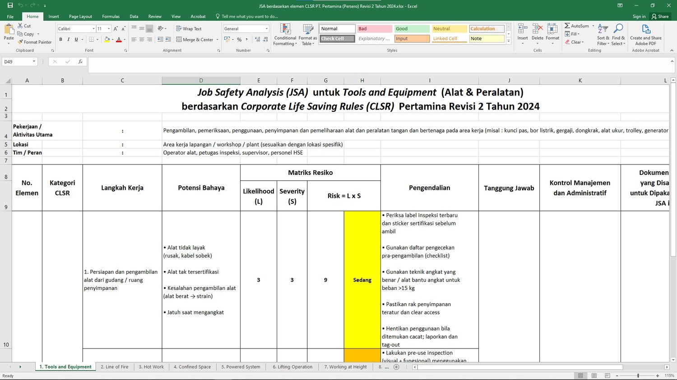Cut the selected cells
This screenshot has height=380, width=677.
click(x=24, y=26)
